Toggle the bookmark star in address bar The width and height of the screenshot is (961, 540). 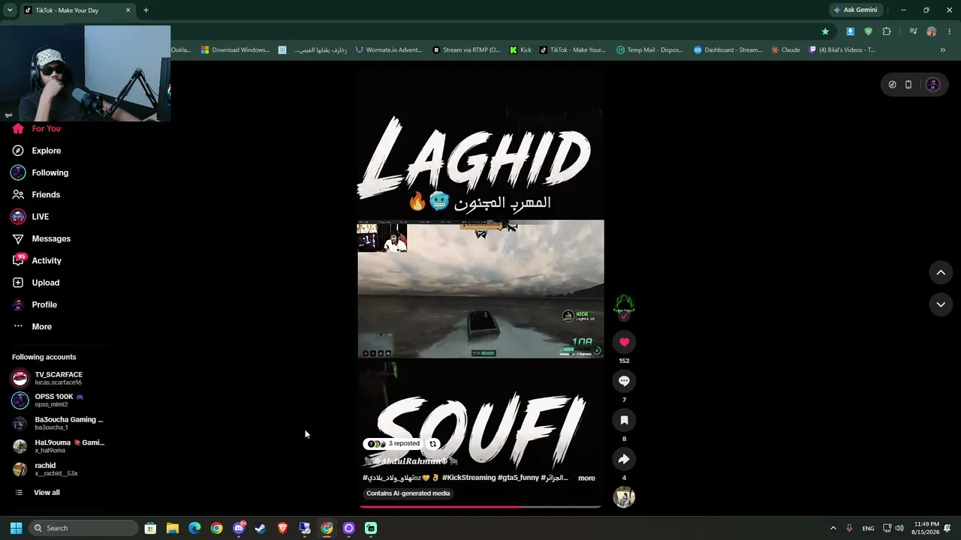coord(825,31)
